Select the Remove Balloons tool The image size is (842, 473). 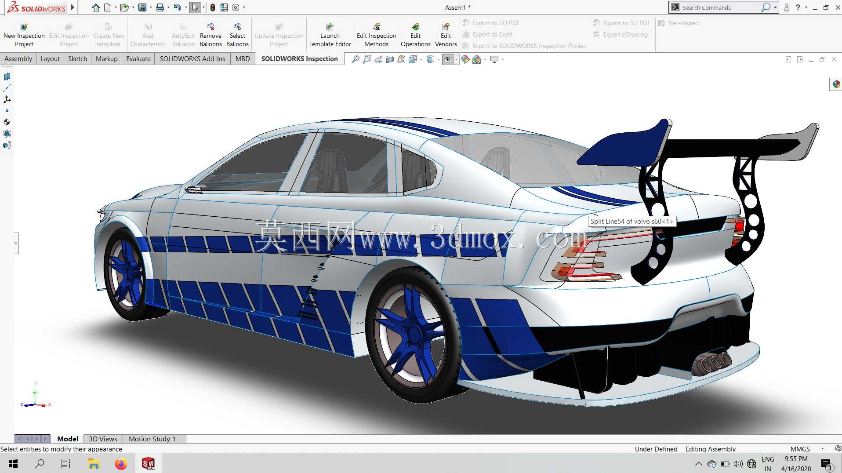click(x=210, y=35)
